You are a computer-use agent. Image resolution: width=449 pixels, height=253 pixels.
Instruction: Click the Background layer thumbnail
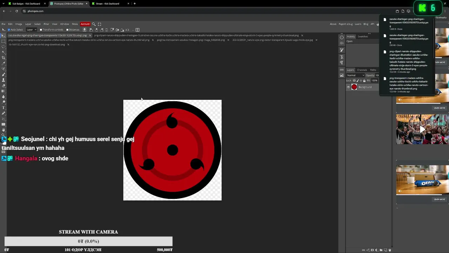[354, 87]
